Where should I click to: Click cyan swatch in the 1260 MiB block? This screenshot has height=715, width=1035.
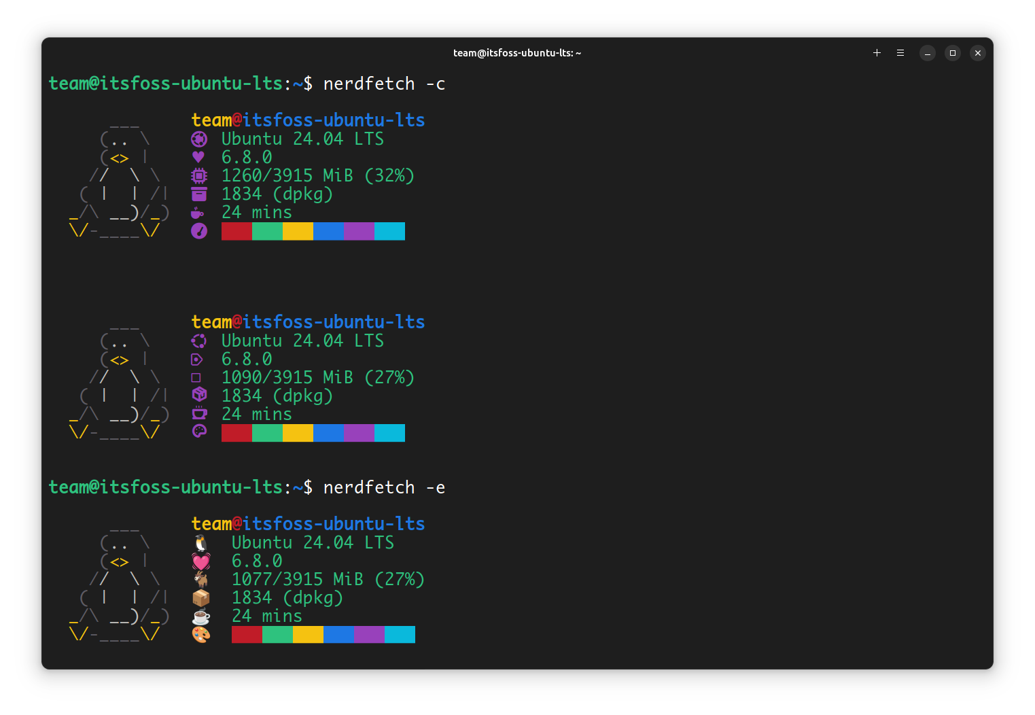pos(389,231)
